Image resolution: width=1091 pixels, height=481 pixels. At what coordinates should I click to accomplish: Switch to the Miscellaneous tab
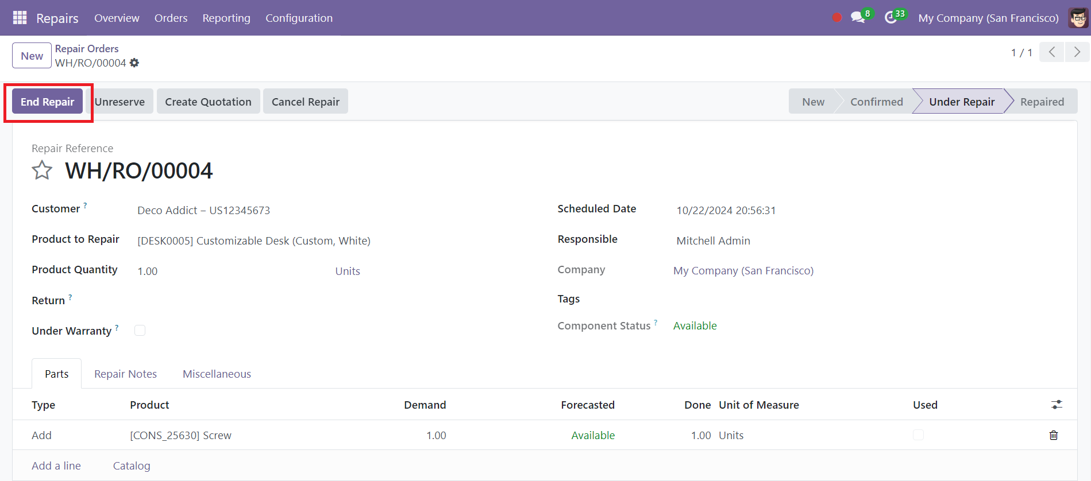pyautogui.click(x=217, y=374)
